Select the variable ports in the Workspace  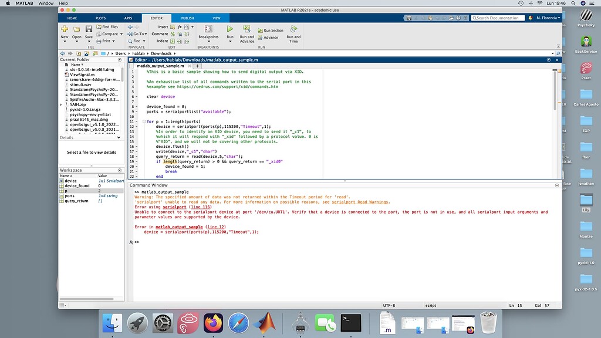[69, 196]
